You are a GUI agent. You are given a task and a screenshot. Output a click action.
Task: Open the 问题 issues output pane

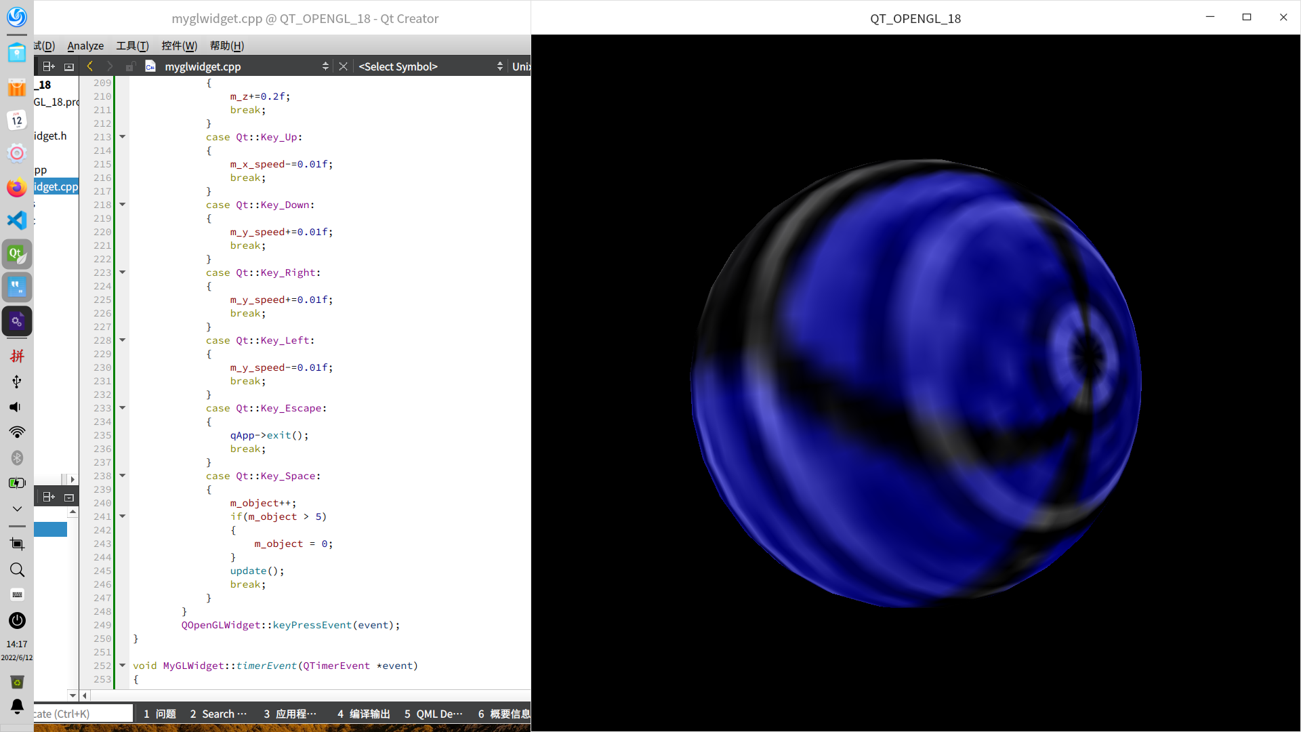point(160,714)
